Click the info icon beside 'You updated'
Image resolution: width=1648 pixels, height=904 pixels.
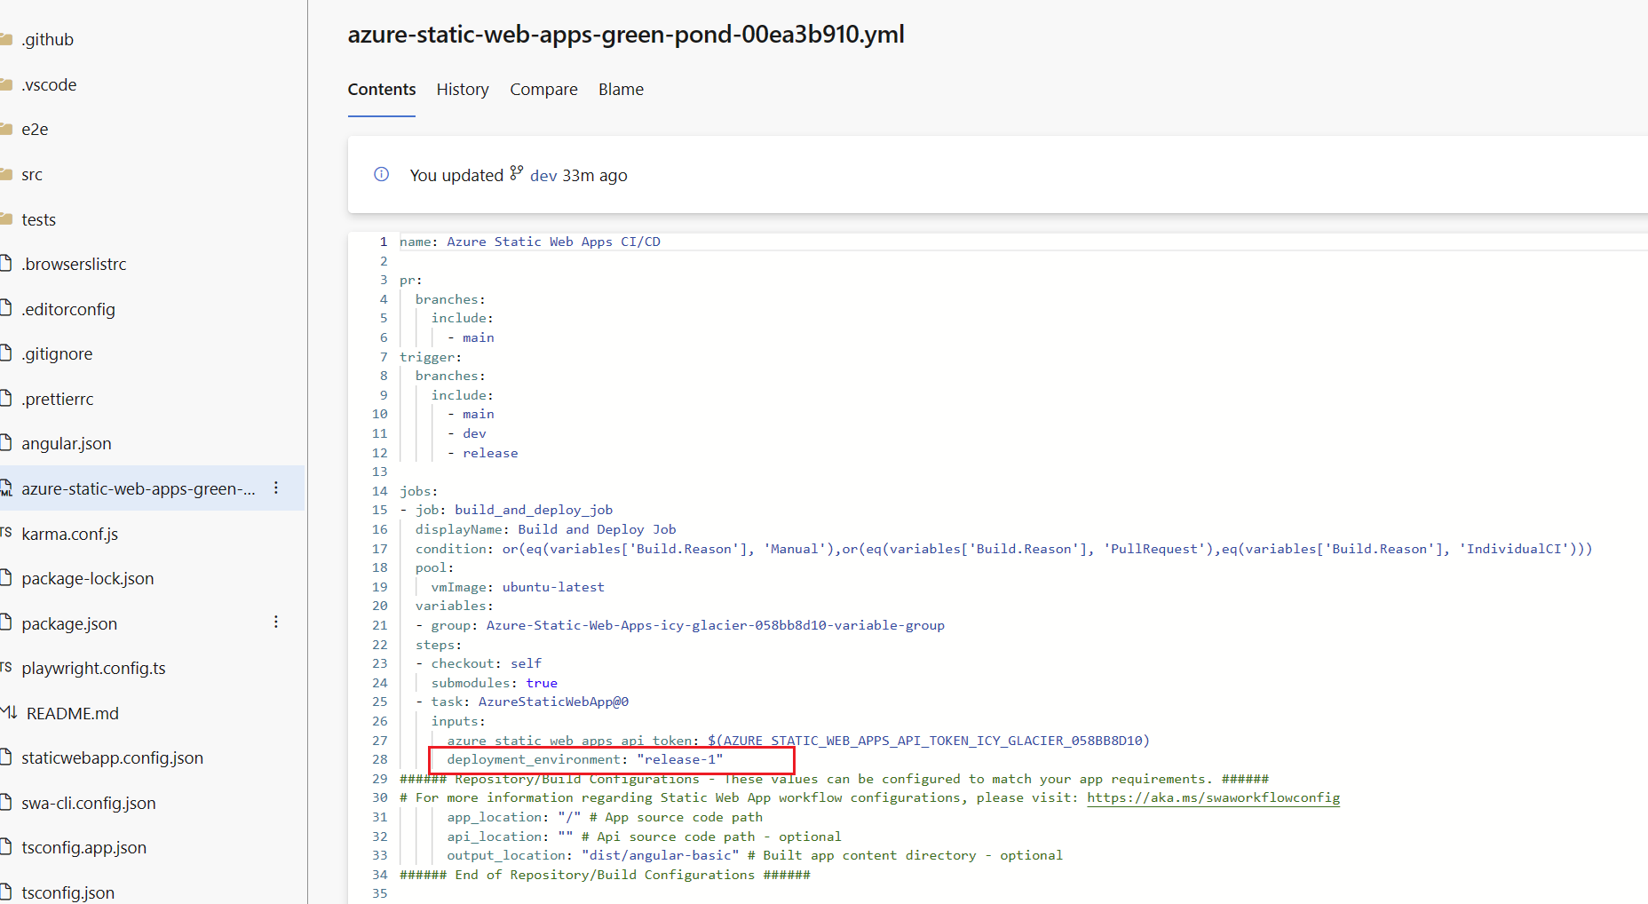coord(382,174)
